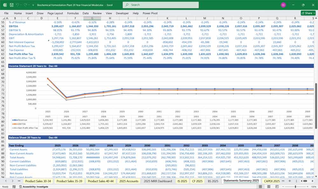Click the Save icon in title bar
The height and width of the screenshot is (189, 318).
pos(11,5)
